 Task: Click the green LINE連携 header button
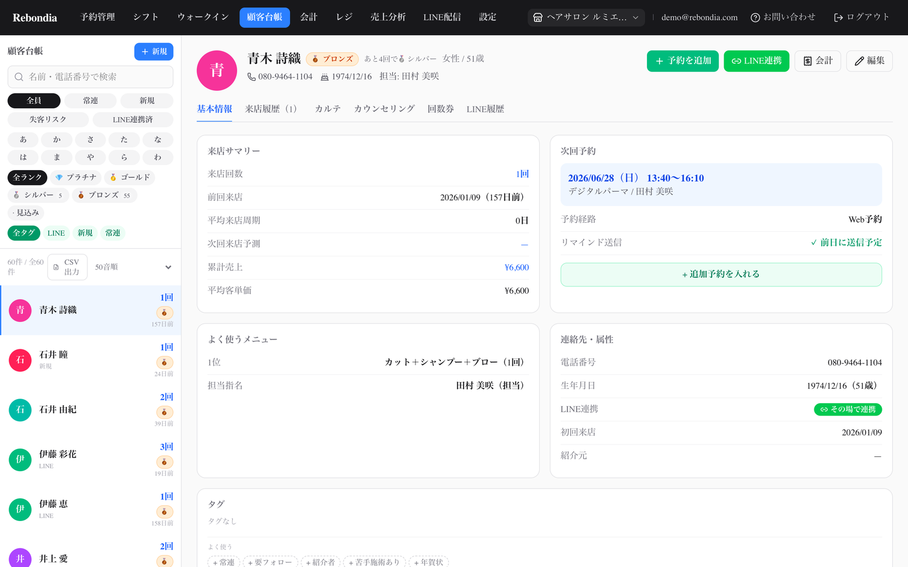click(x=756, y=61)
